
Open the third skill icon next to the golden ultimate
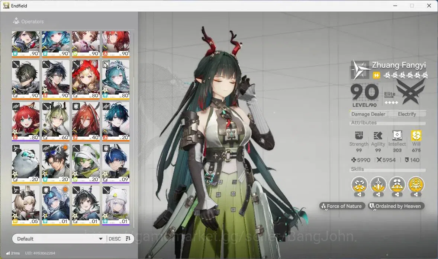coord(397,185)
